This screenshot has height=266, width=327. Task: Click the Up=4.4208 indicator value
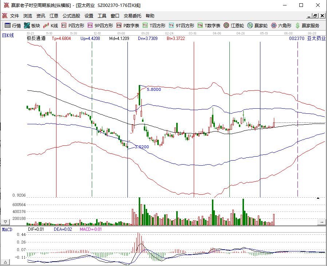coord(90,39)
